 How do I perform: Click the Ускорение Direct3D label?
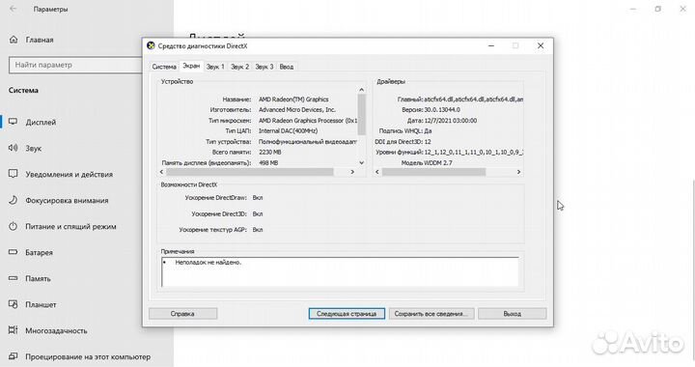pyautogui.click(x=218, y=214)
